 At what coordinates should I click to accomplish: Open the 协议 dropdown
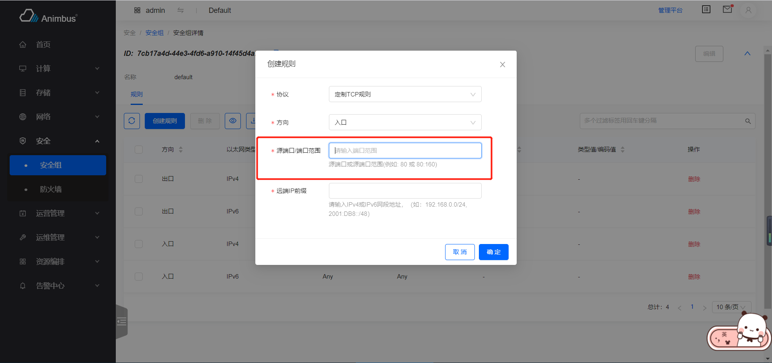[405, 94]
